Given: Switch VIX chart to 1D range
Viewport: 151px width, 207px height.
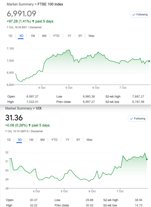Looking at the screenshot, I should (x=9, y=140).
